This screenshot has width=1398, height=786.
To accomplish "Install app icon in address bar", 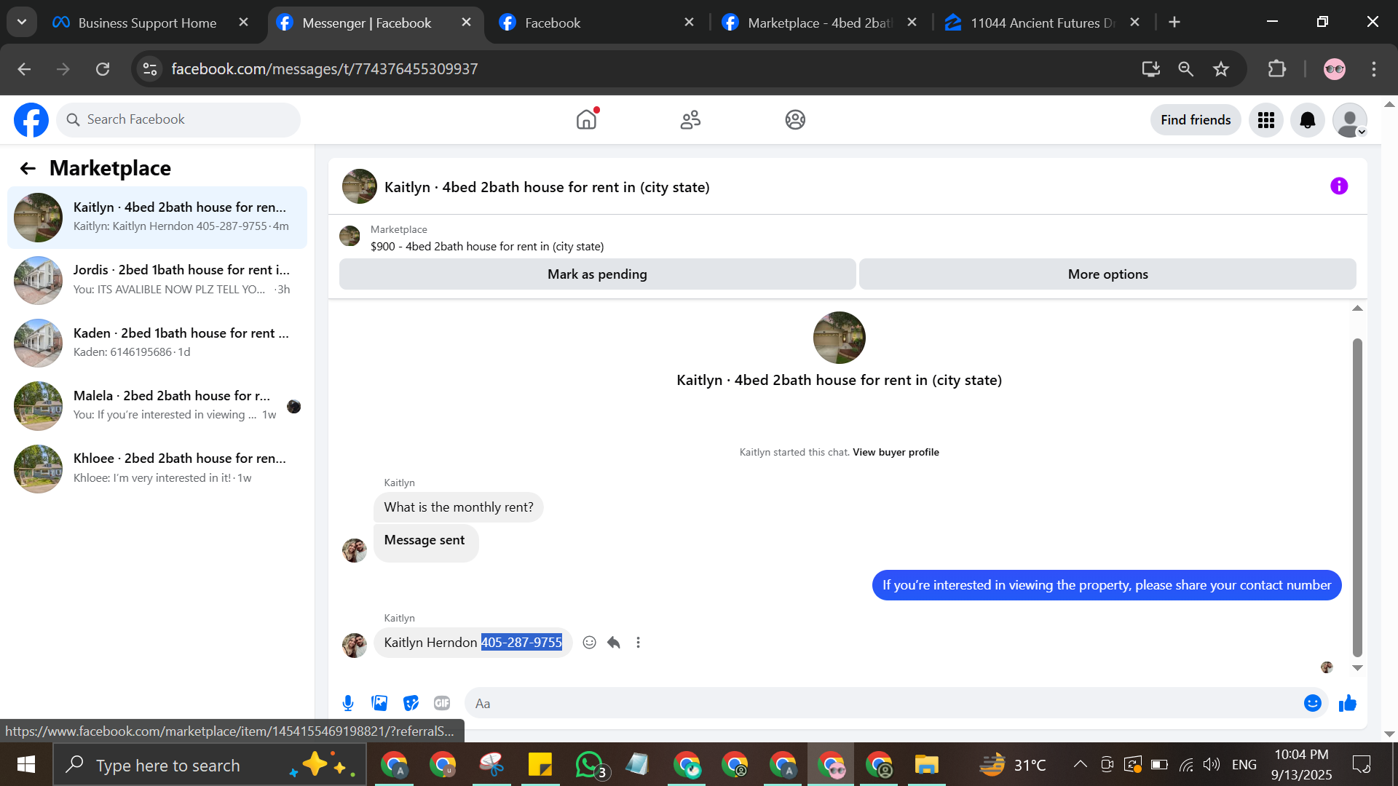I will pos(1151,69).
